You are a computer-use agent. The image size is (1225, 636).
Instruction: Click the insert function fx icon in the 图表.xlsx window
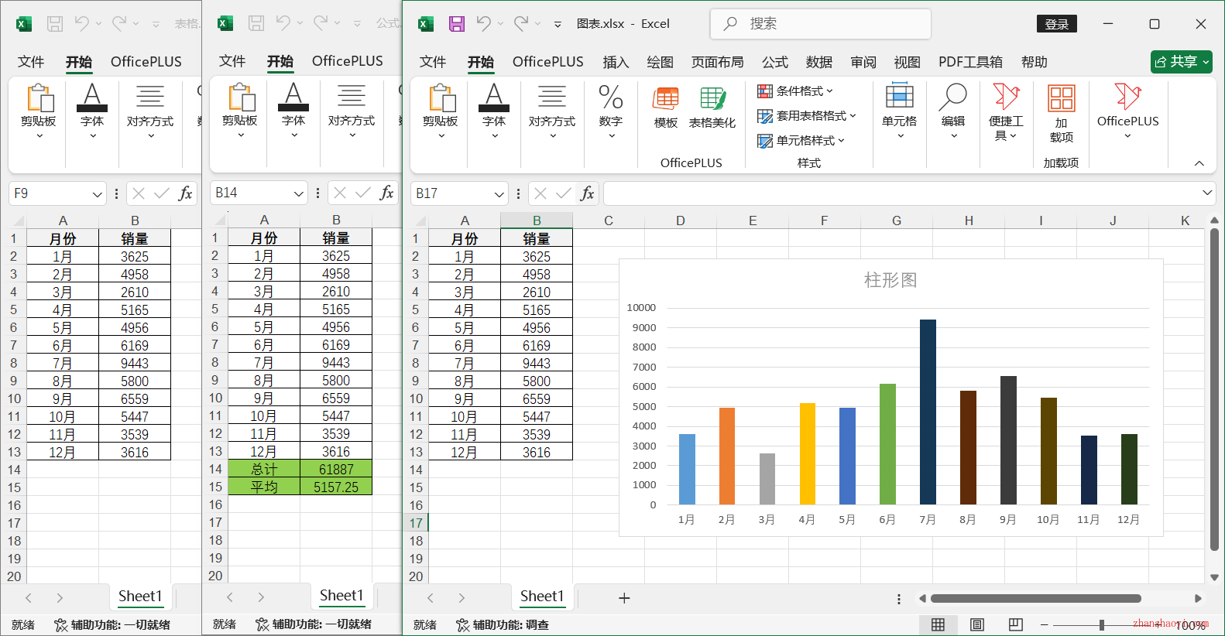[x=588, y=193]
